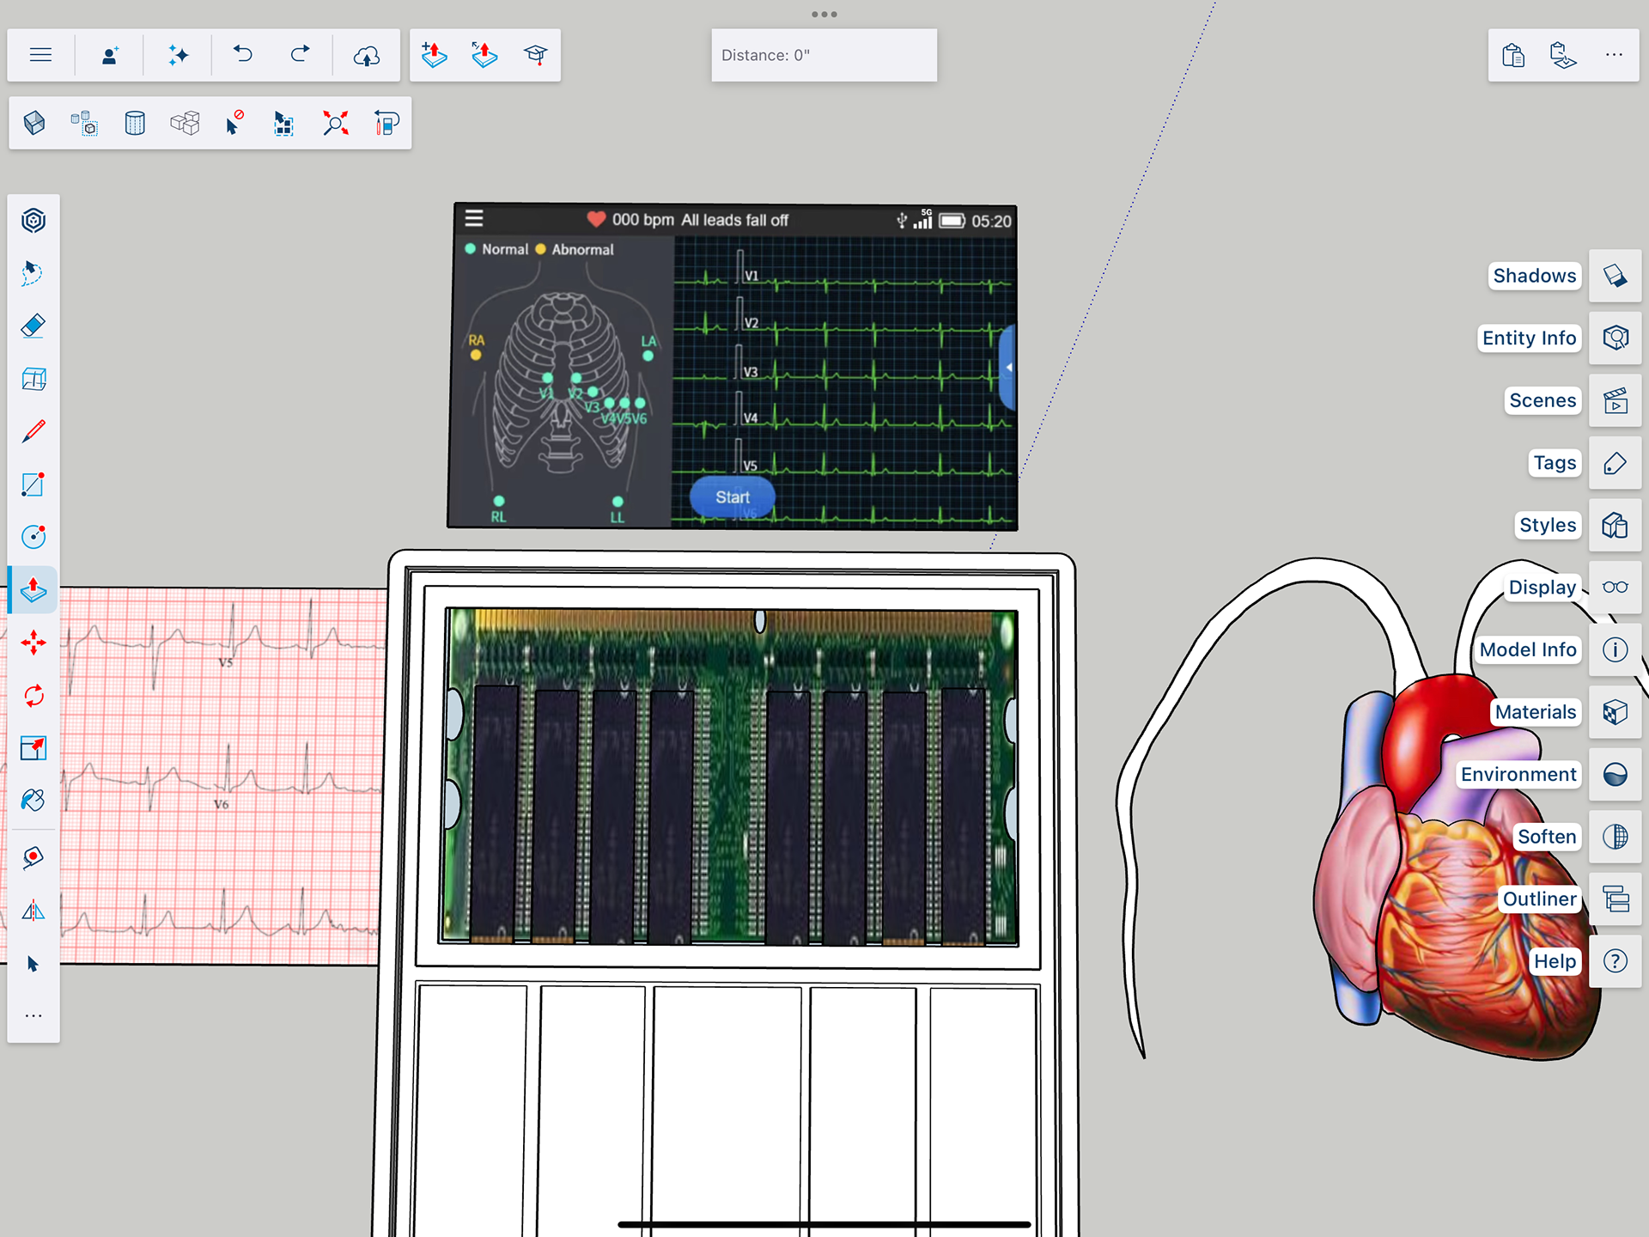The height and width of the screenshot is (1237, 1649).
Task: Expand more tools via left toolbar ellipsis
Action: [x=33, y=1016]
